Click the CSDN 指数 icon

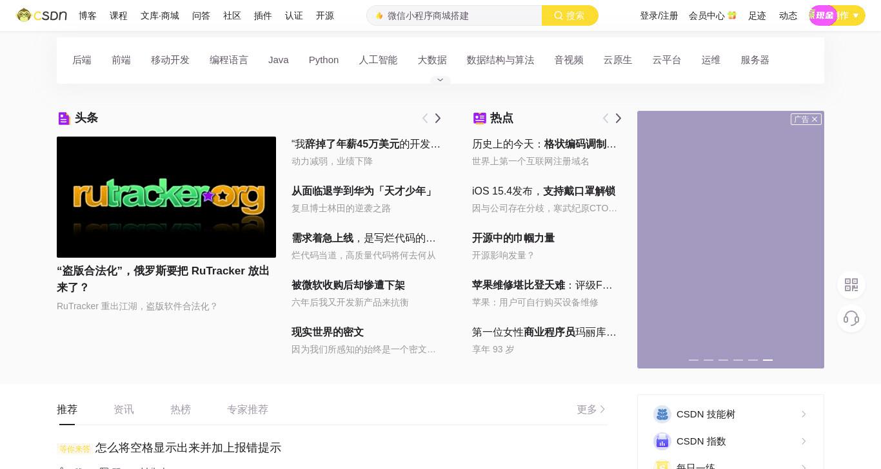(662, 441)
